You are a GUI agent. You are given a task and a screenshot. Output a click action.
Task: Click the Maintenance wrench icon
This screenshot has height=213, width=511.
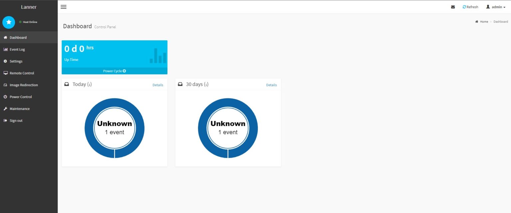click(x=5, y=109)
